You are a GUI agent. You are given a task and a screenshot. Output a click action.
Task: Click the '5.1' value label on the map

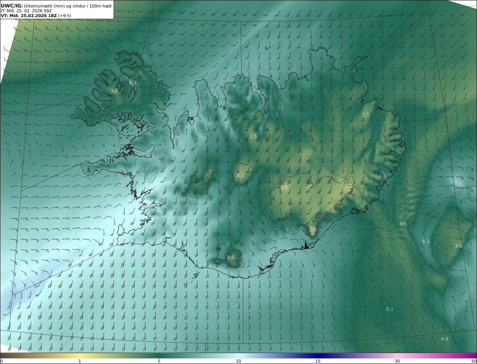390,309
